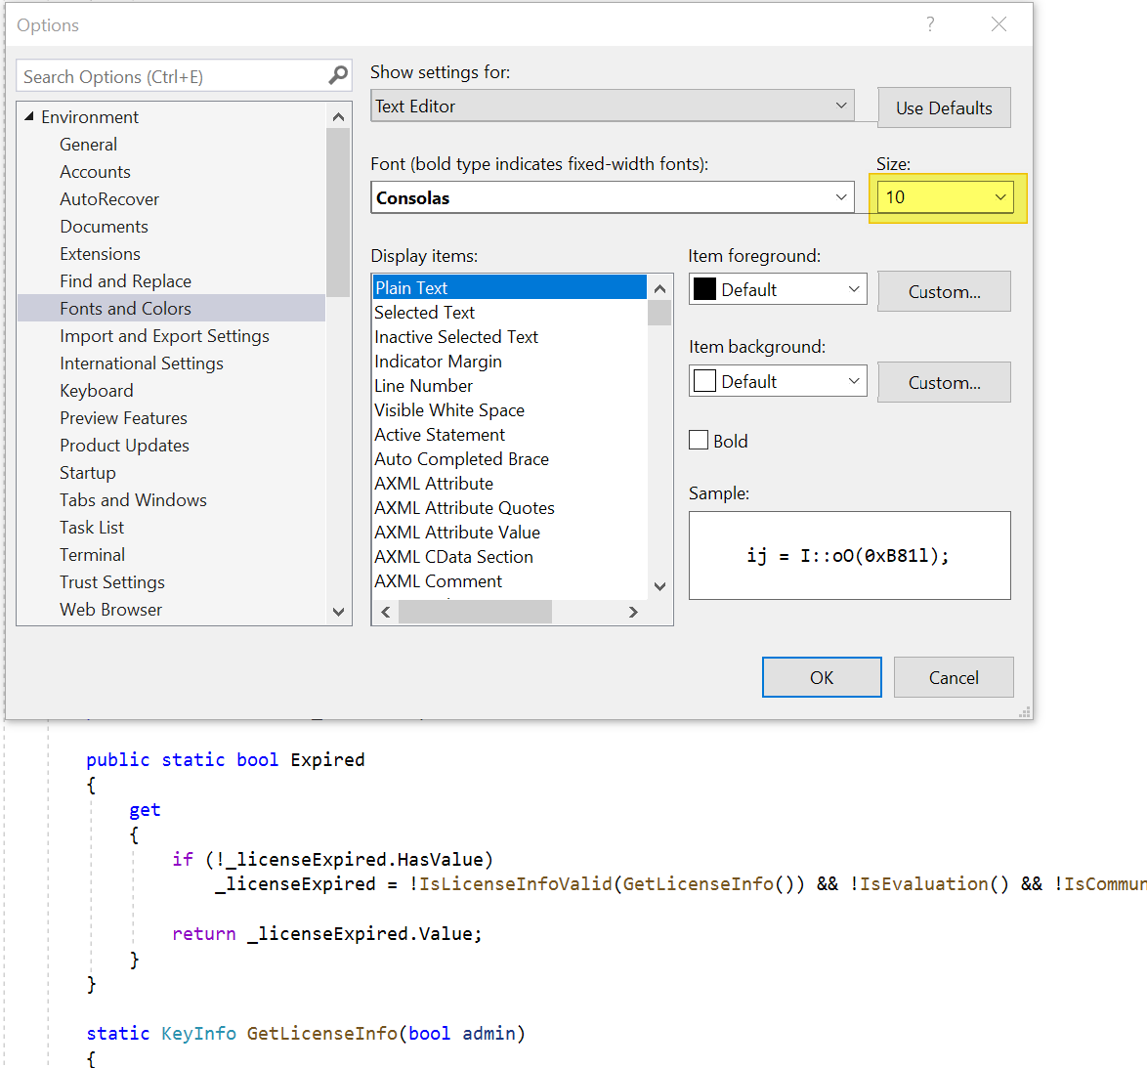Click Use Defaults button
Screen dimensions: 1147x1068
[945, 108]
